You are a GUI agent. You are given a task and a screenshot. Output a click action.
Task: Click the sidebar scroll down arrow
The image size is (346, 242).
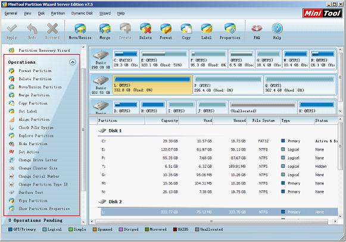[83, 222]
